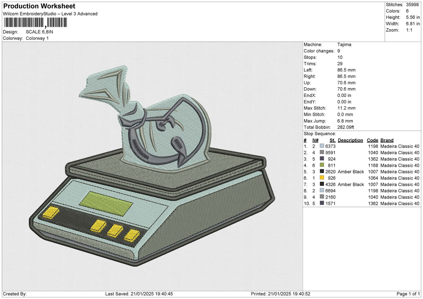Screen dimensions: 423x299
Task: Click the Machine value Tajima
Action: (344, 44)
